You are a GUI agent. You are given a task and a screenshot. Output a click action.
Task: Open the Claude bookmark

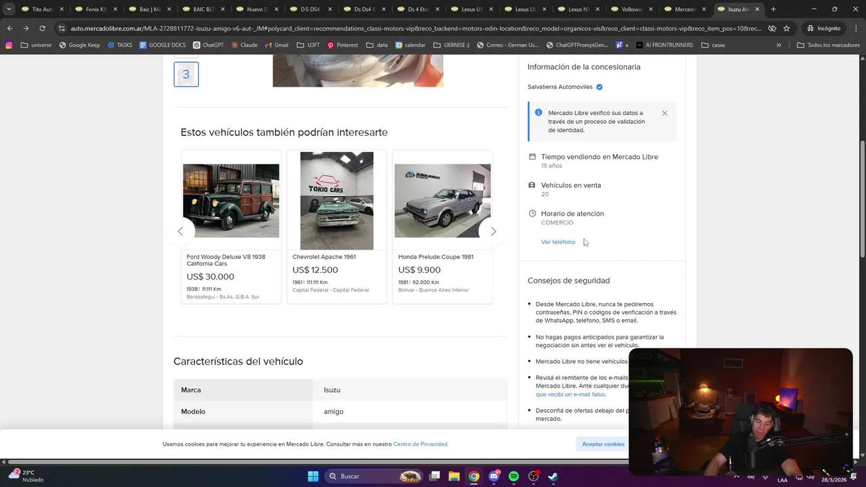(244, 45)
